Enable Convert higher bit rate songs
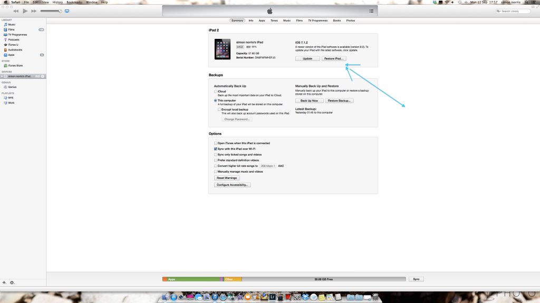This screenshot has width=540, height=303. coord(216,166)
